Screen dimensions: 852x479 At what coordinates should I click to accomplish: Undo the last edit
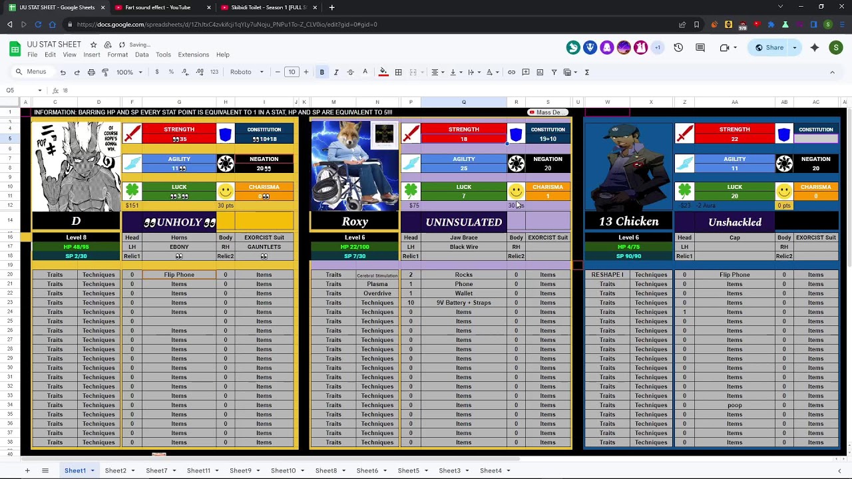tap(63, 72)
